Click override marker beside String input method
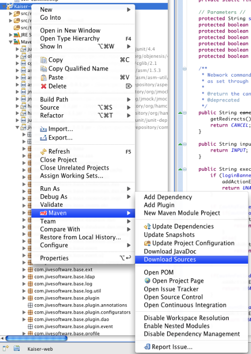251x354 pixels. point(180,144)
